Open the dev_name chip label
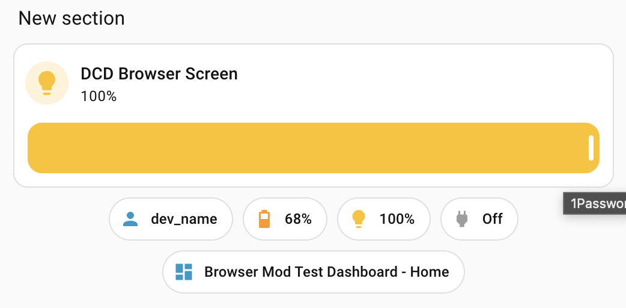The height and width of the screenshot is (308, 626). (184, 219)
